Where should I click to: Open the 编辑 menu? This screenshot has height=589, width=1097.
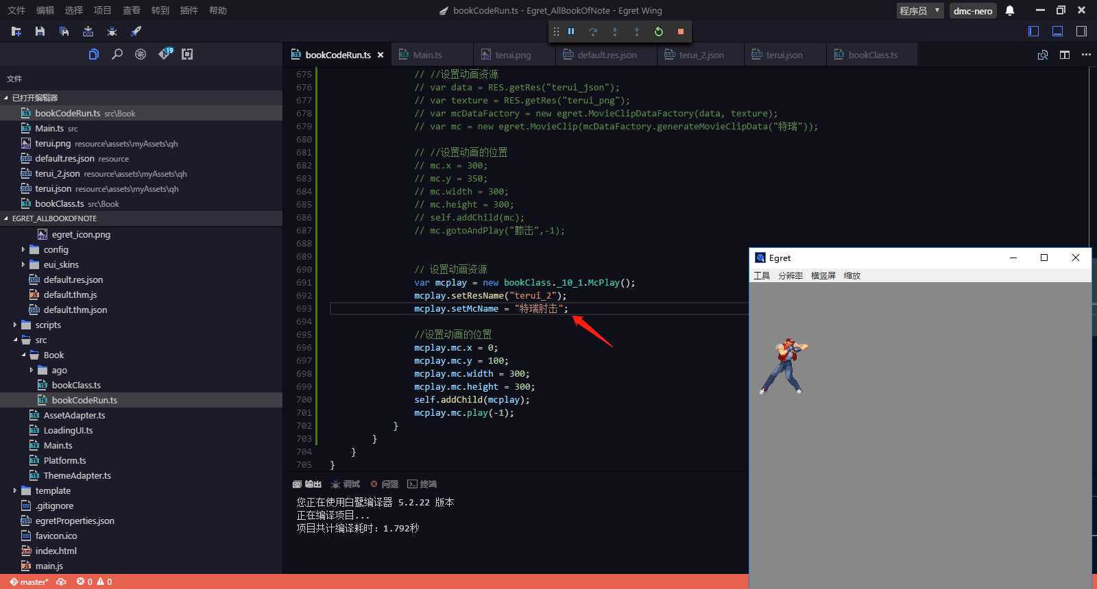click(45, 10)
